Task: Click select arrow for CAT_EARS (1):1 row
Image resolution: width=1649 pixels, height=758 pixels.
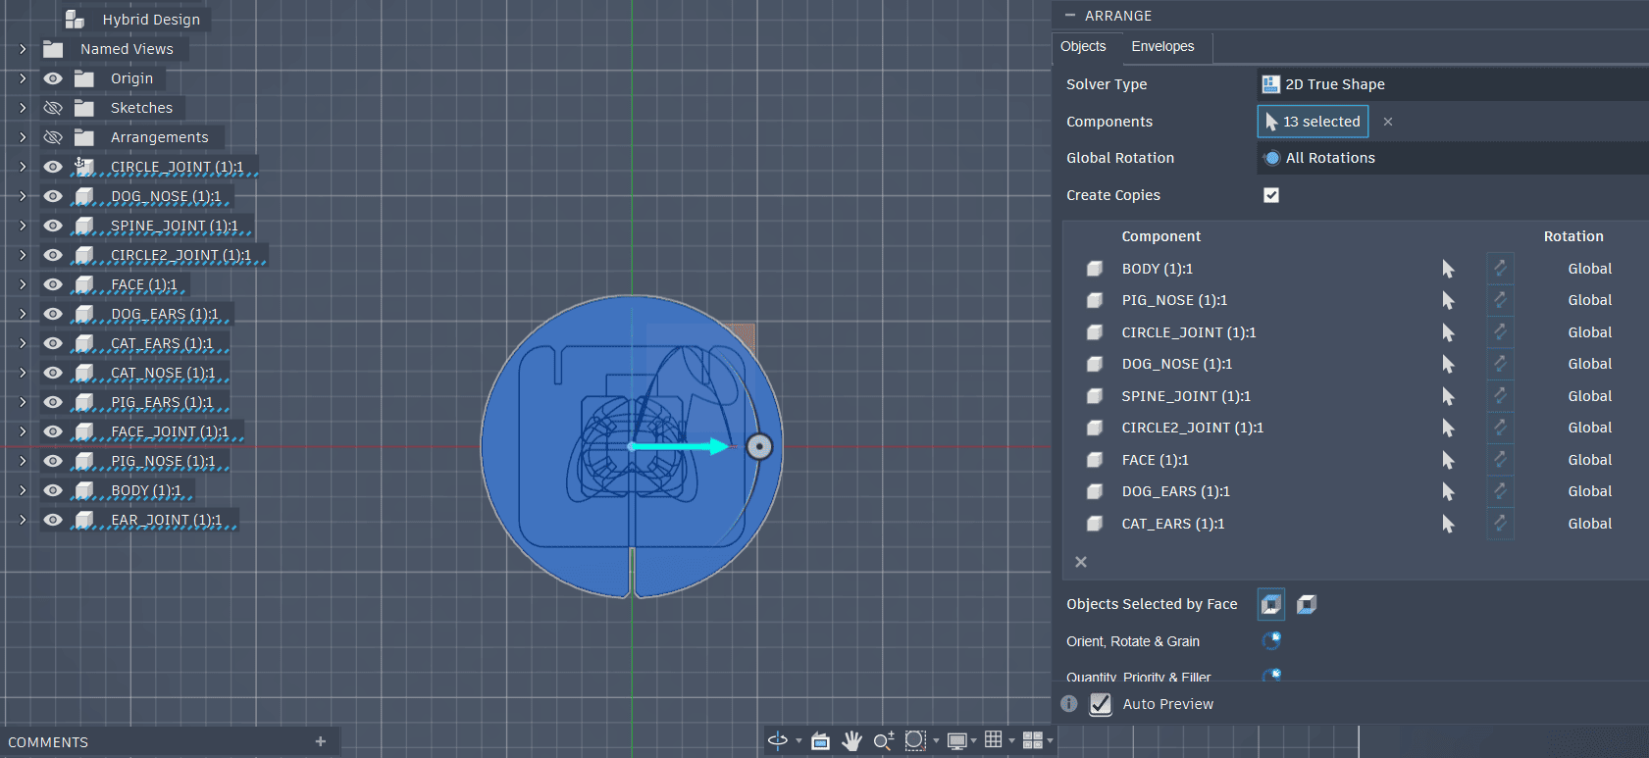Action: [1448, 524]
